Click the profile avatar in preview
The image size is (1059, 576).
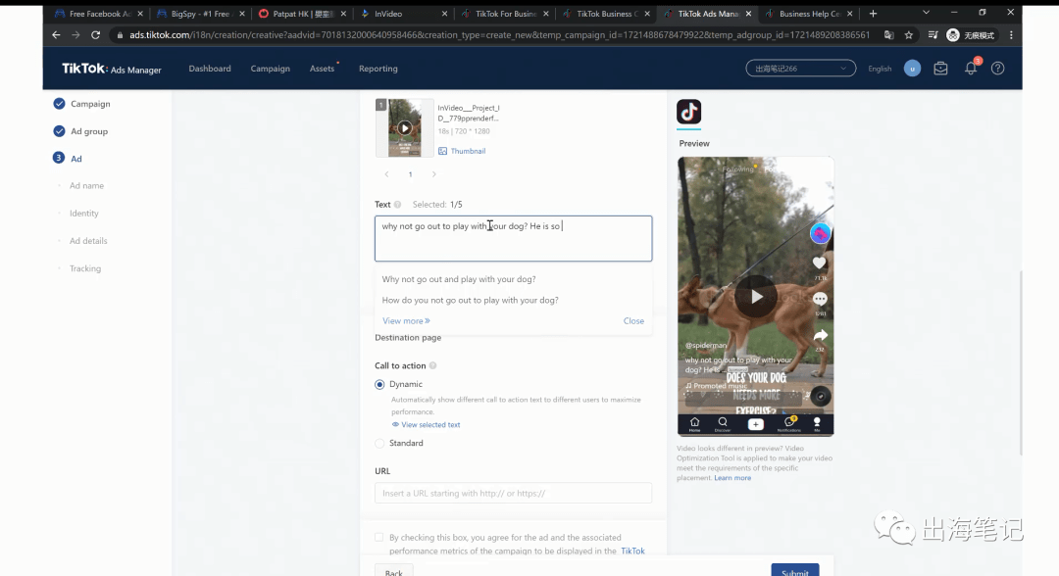click(820, 233)
